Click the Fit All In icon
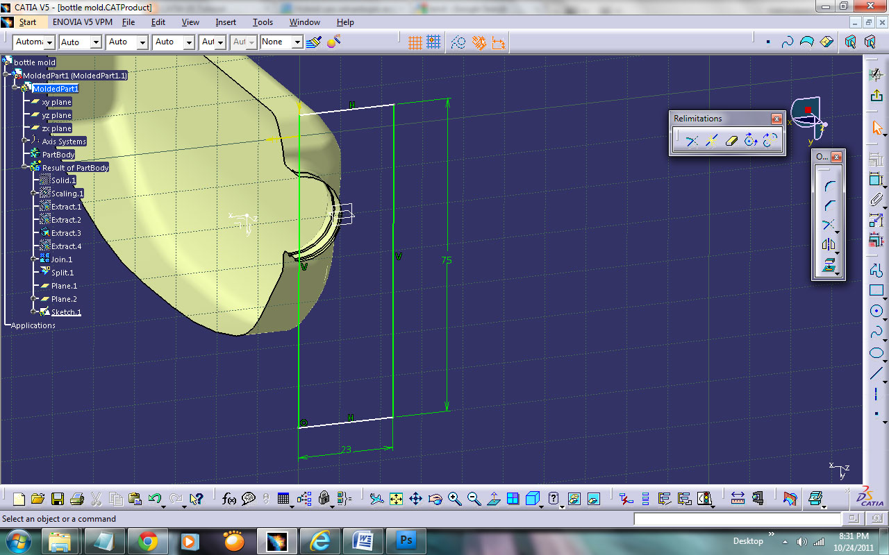The height and width of the screenshot is (555, 889). pyautogui.click(x=396, y=498)
